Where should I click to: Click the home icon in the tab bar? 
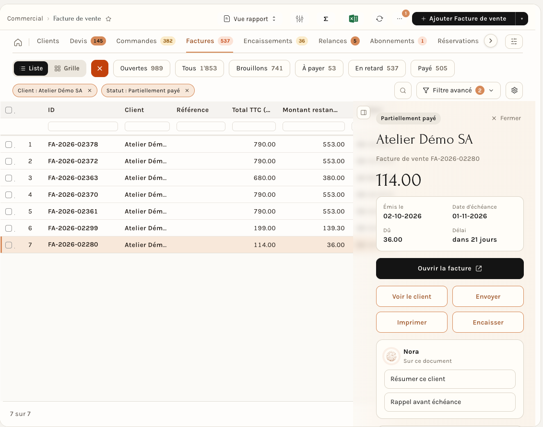(18, 42)
